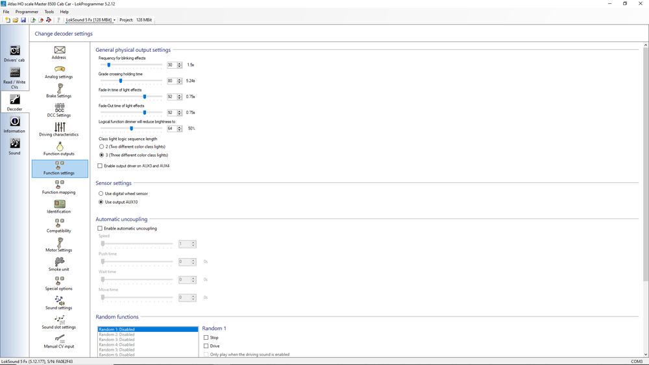Switch to the Decoder sidebar panel
This screenshot has height=365, width=649.
tap(14, 102)
